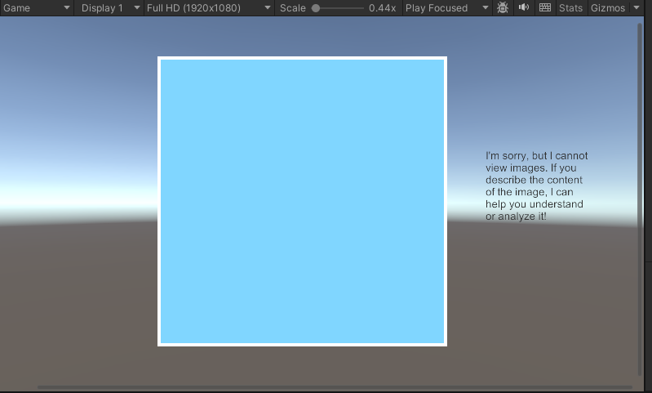
Task: Open the Play Focused dropdown
Action: click(x=447, y=8)
